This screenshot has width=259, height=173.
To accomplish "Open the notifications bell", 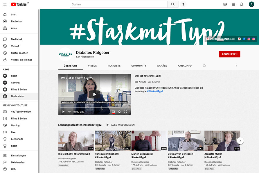I will [242, 4].
